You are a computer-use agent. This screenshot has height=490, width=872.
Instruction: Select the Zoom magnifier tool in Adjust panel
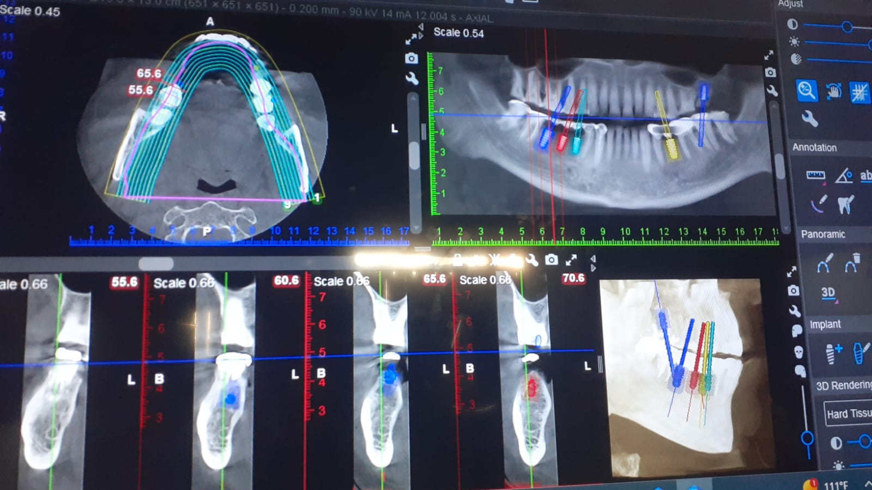(808, 91)
